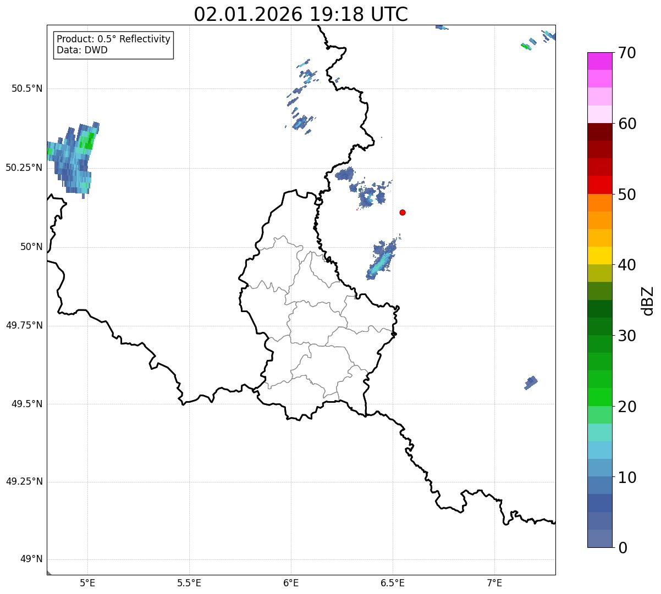
Task: Click the dark maroon swatch at 60 dBZ
Action: coord(600,132)
